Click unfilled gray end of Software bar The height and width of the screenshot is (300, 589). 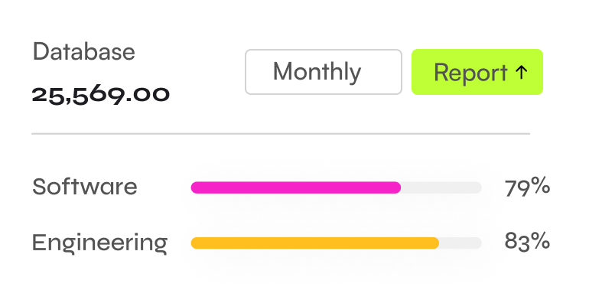pos(441,187)
